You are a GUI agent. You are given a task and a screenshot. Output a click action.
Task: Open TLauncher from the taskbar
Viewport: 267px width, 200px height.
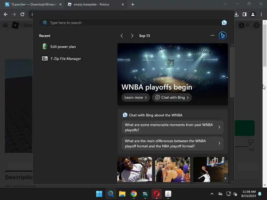click(145, 194)
